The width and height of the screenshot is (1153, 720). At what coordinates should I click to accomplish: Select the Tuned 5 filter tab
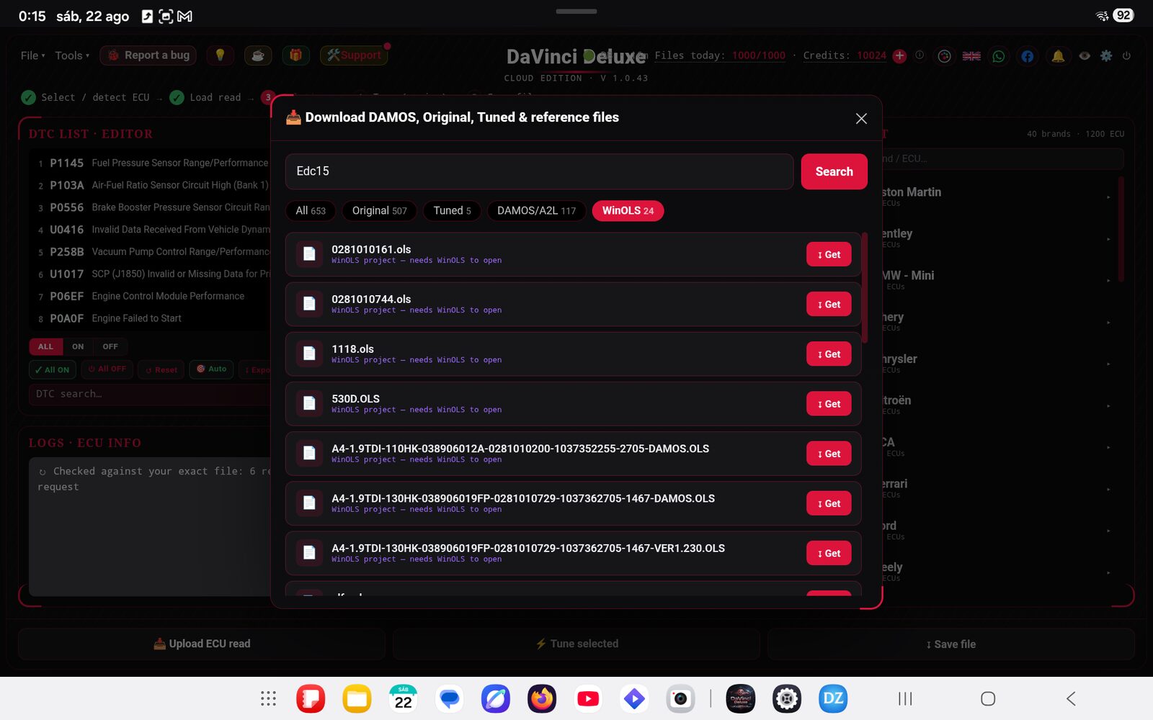pos(452,211)
